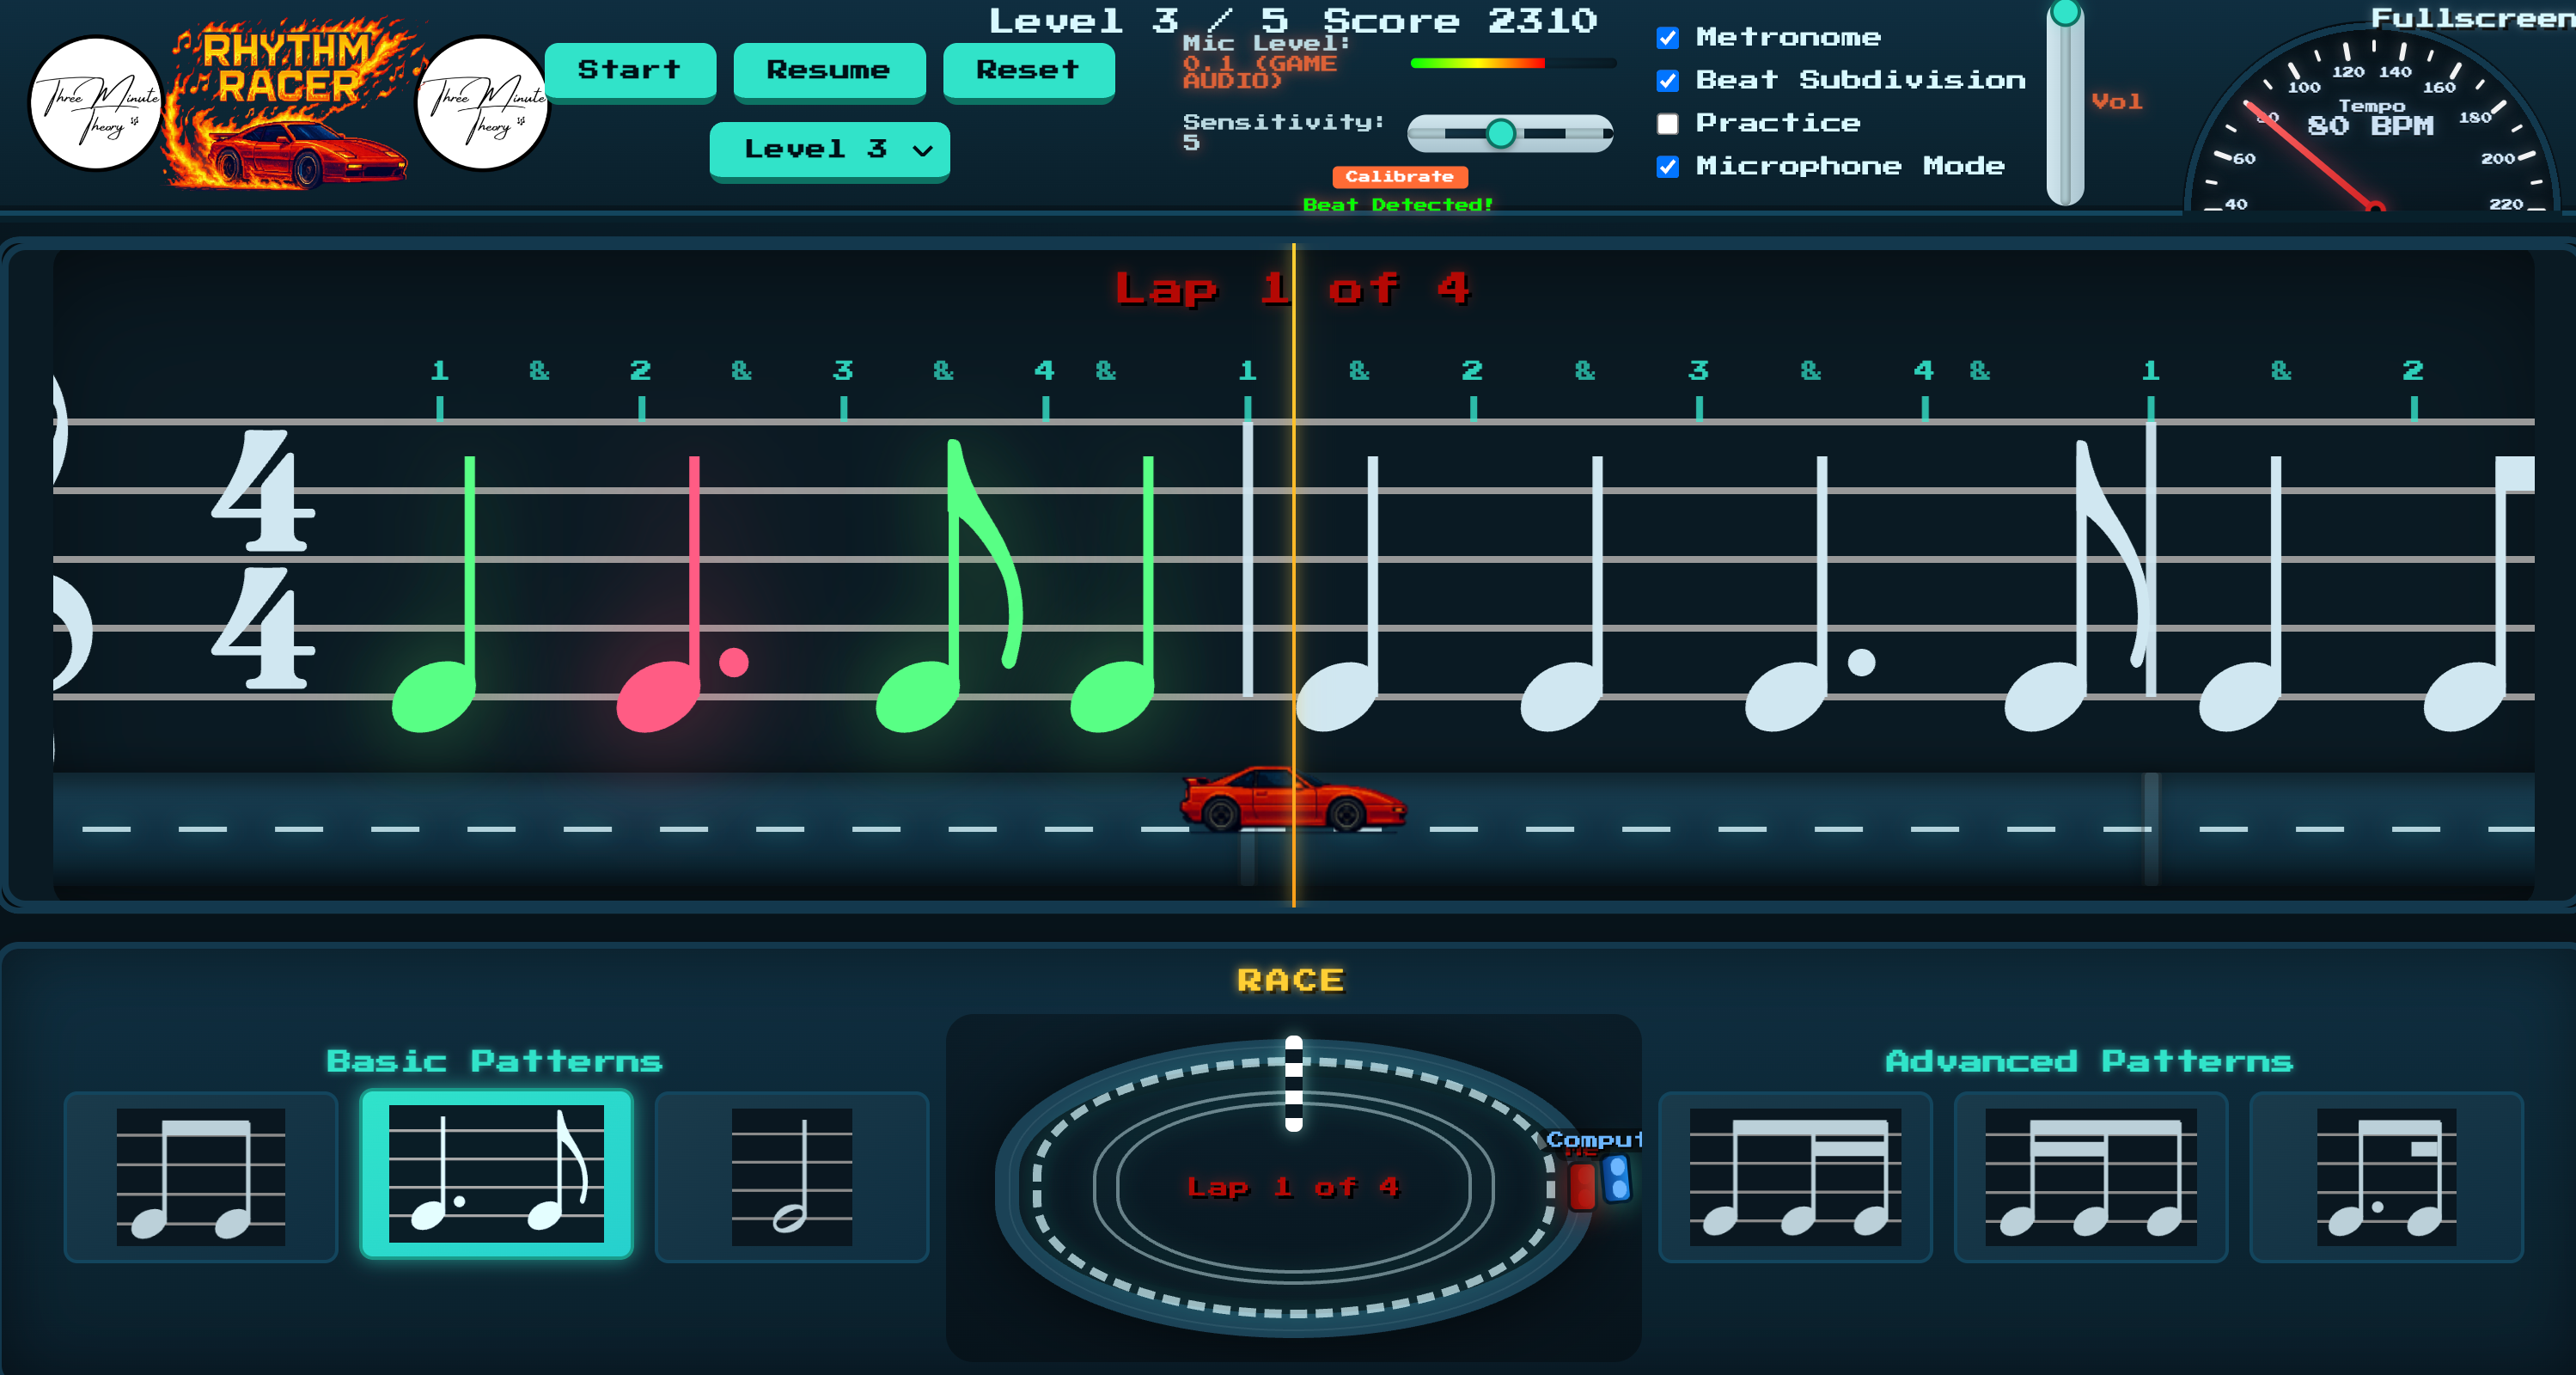Click the 4/4 time signature
Image resolution: width=2576 pixels, height=1375 pixels.
coord(263,560)
